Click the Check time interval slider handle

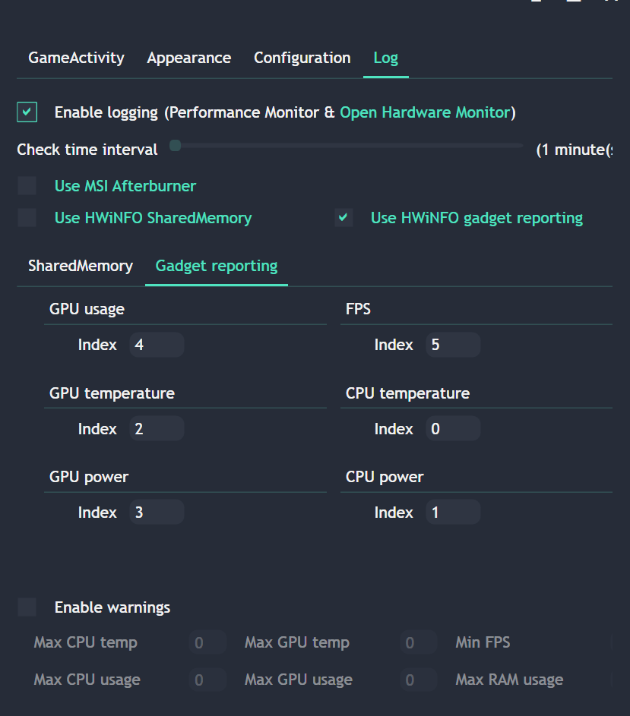(x=175, y=144)
